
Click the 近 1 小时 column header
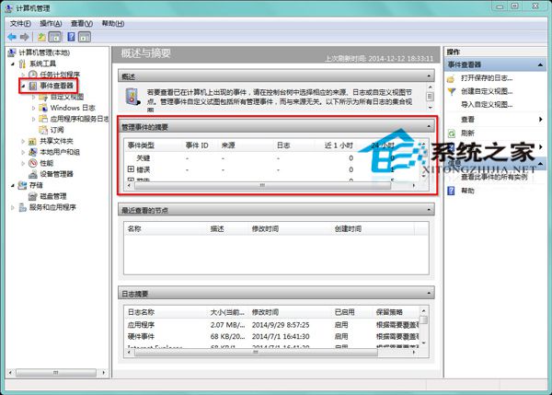pyautogui.click(x=339, y=145)
